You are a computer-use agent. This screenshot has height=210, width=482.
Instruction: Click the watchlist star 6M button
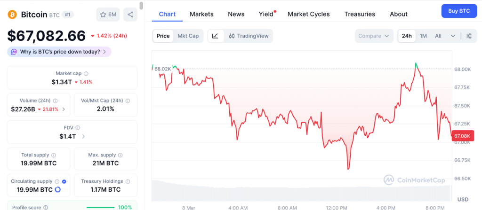pos(108,15)
